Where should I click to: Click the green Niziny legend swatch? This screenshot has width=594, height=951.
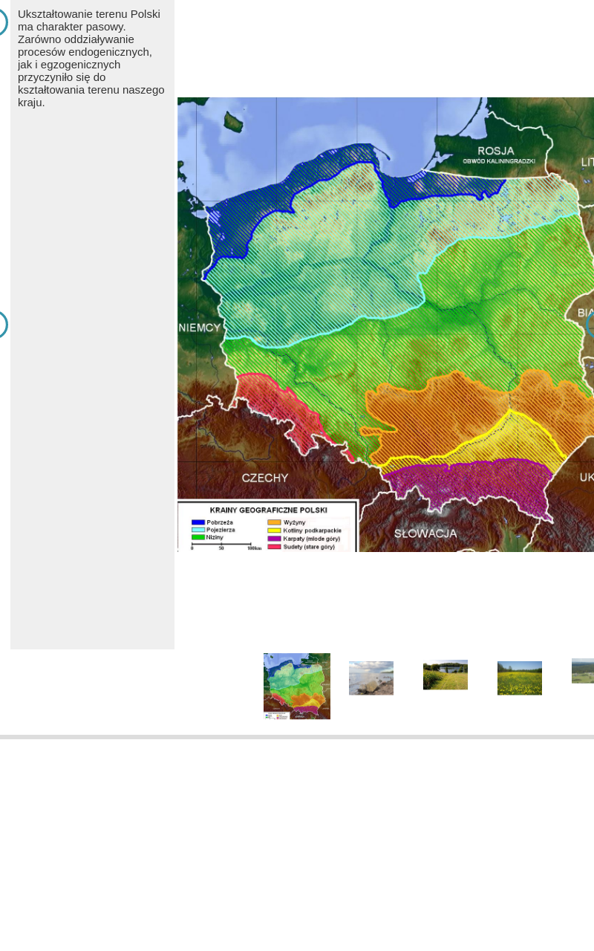[198, 537]
